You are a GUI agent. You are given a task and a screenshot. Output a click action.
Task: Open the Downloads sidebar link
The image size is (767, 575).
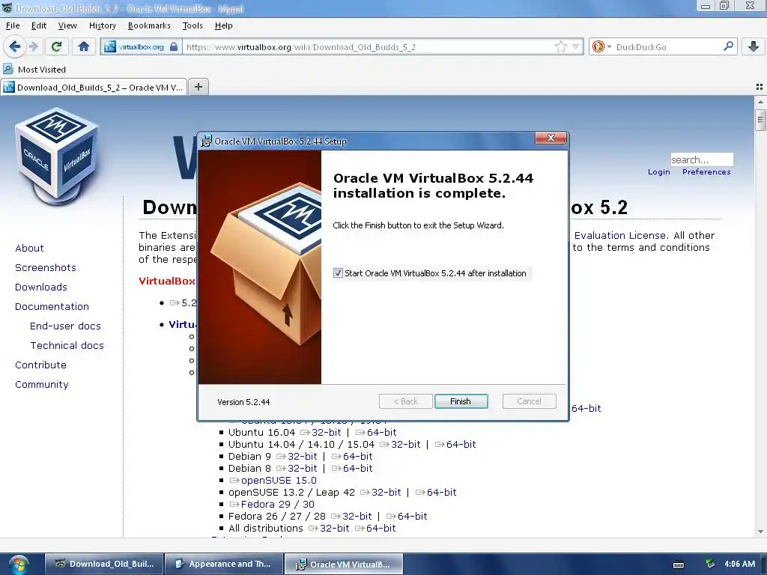tap(41, 287)
